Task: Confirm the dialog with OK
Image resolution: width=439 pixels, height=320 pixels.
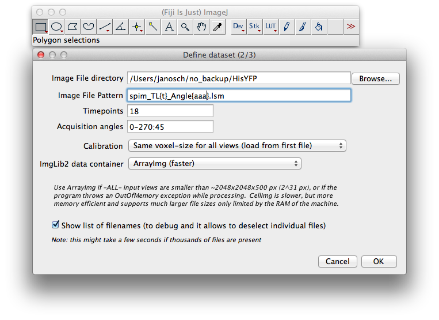Action: point(379,261)
